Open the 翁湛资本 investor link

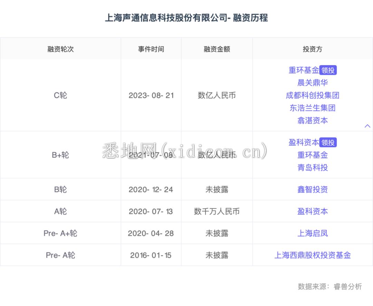[x=312, y=121]
